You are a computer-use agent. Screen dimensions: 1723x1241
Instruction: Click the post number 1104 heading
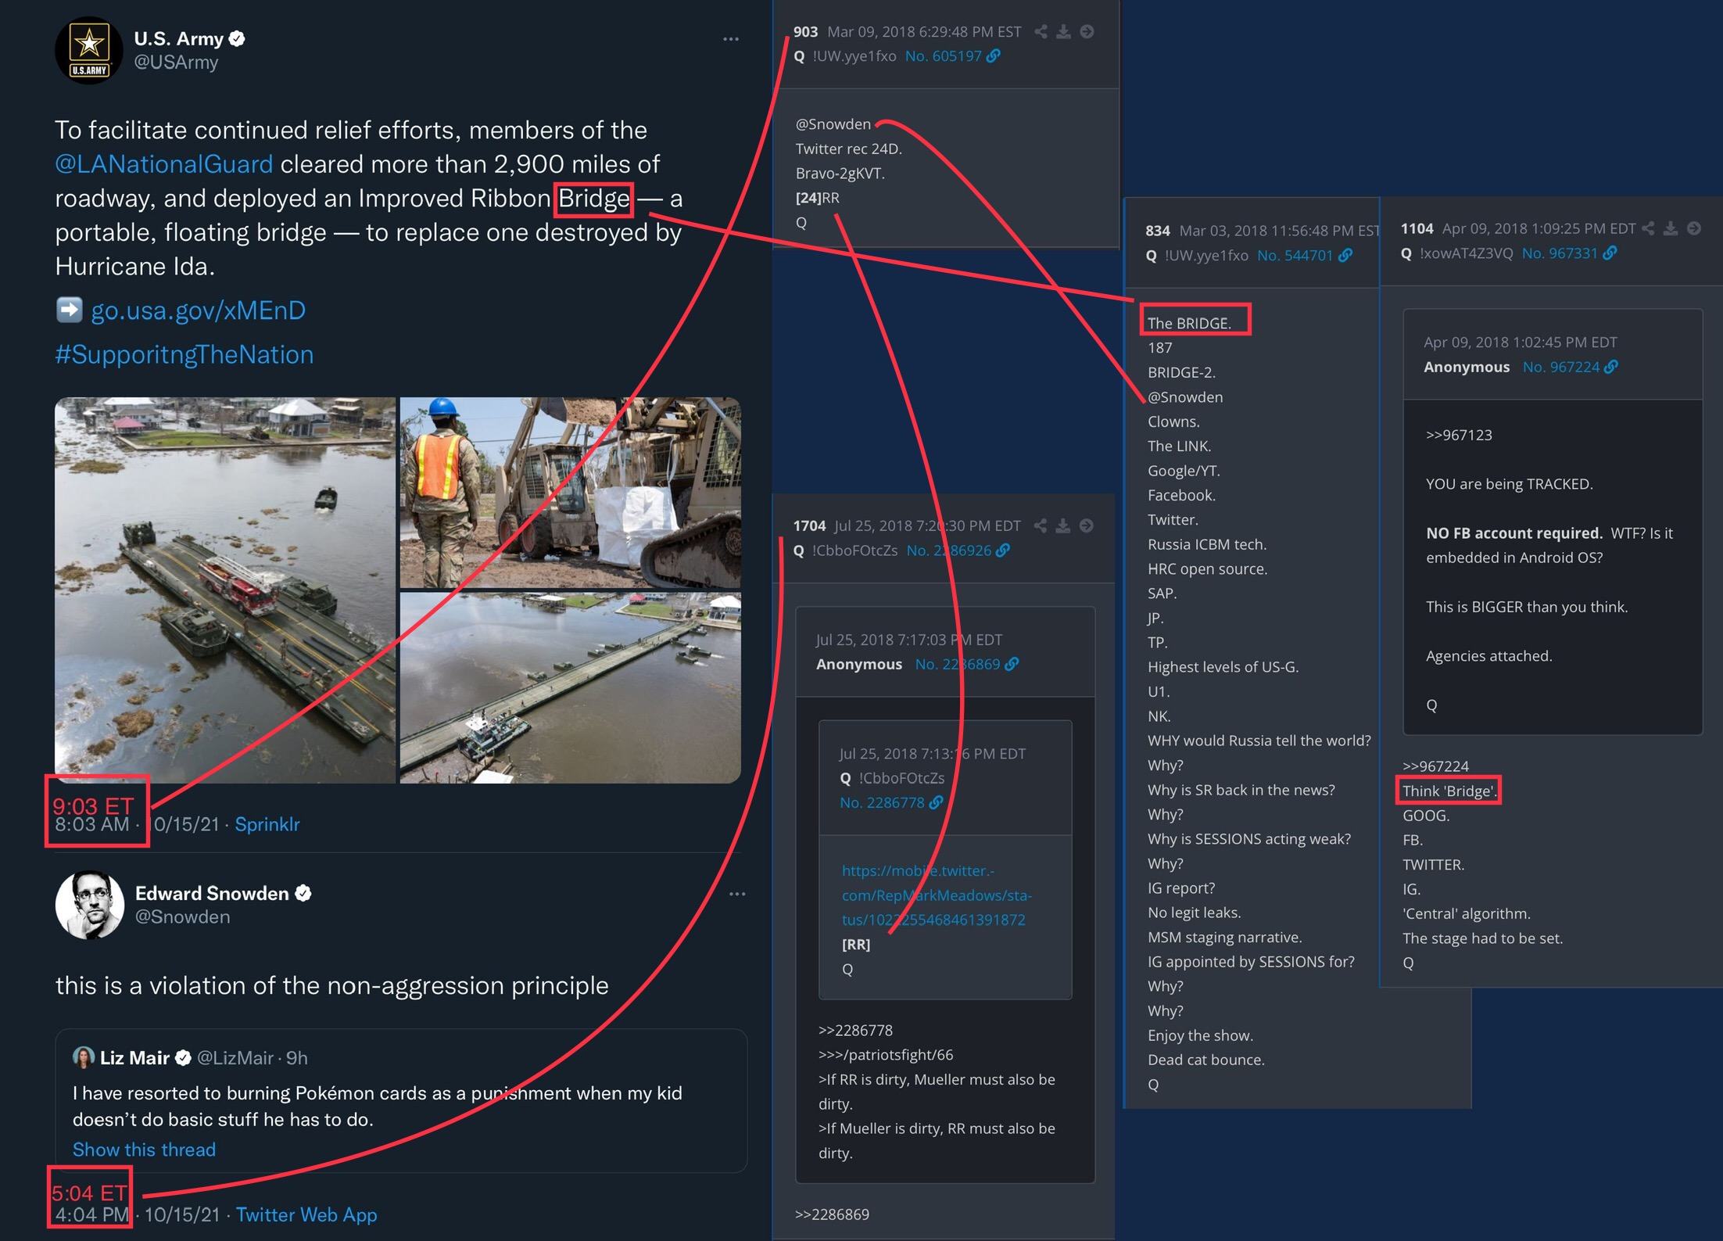[x=1417, y=228]
